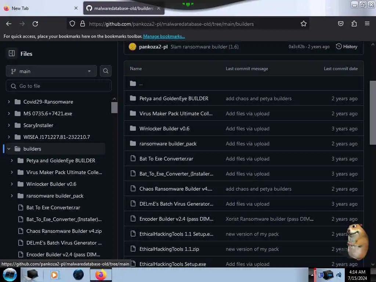Open commit hash 0a3c42b
The height and width of the screenshot is (282, 376).
(296, 47)
